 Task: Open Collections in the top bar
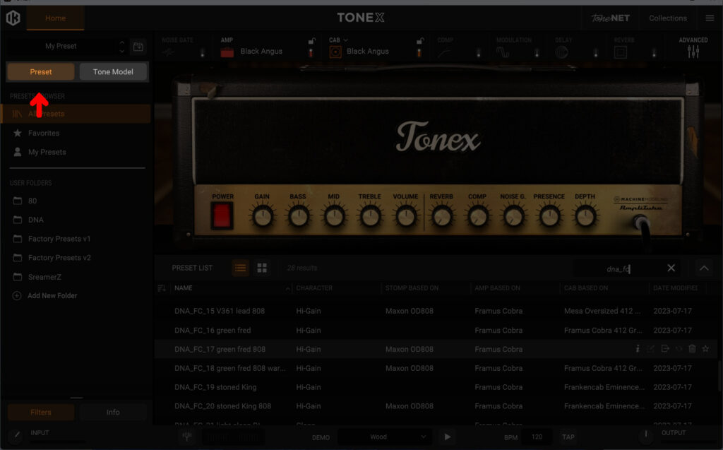click(x=667, y=18)
